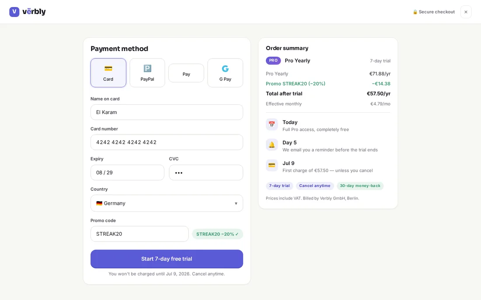481x300 pixels.
Task: Focus the Name on card field
Action: point(167,112)
